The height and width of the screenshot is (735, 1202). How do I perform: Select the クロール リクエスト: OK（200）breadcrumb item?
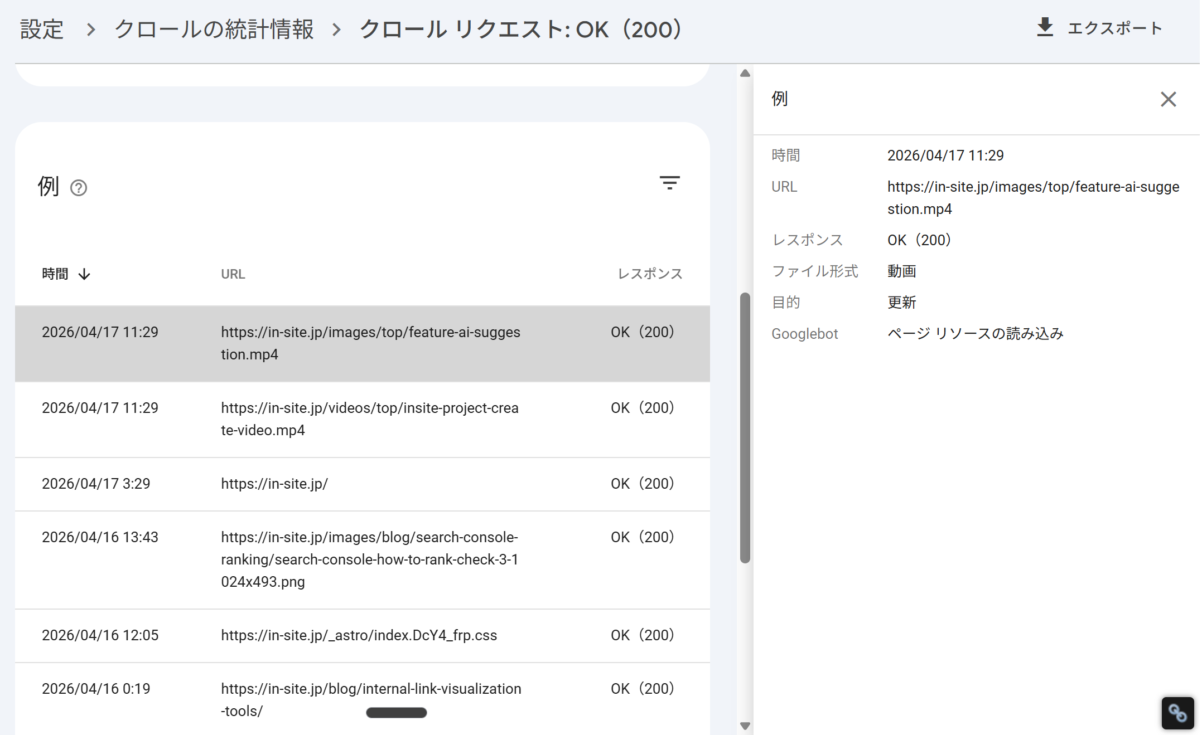[520, 29]
